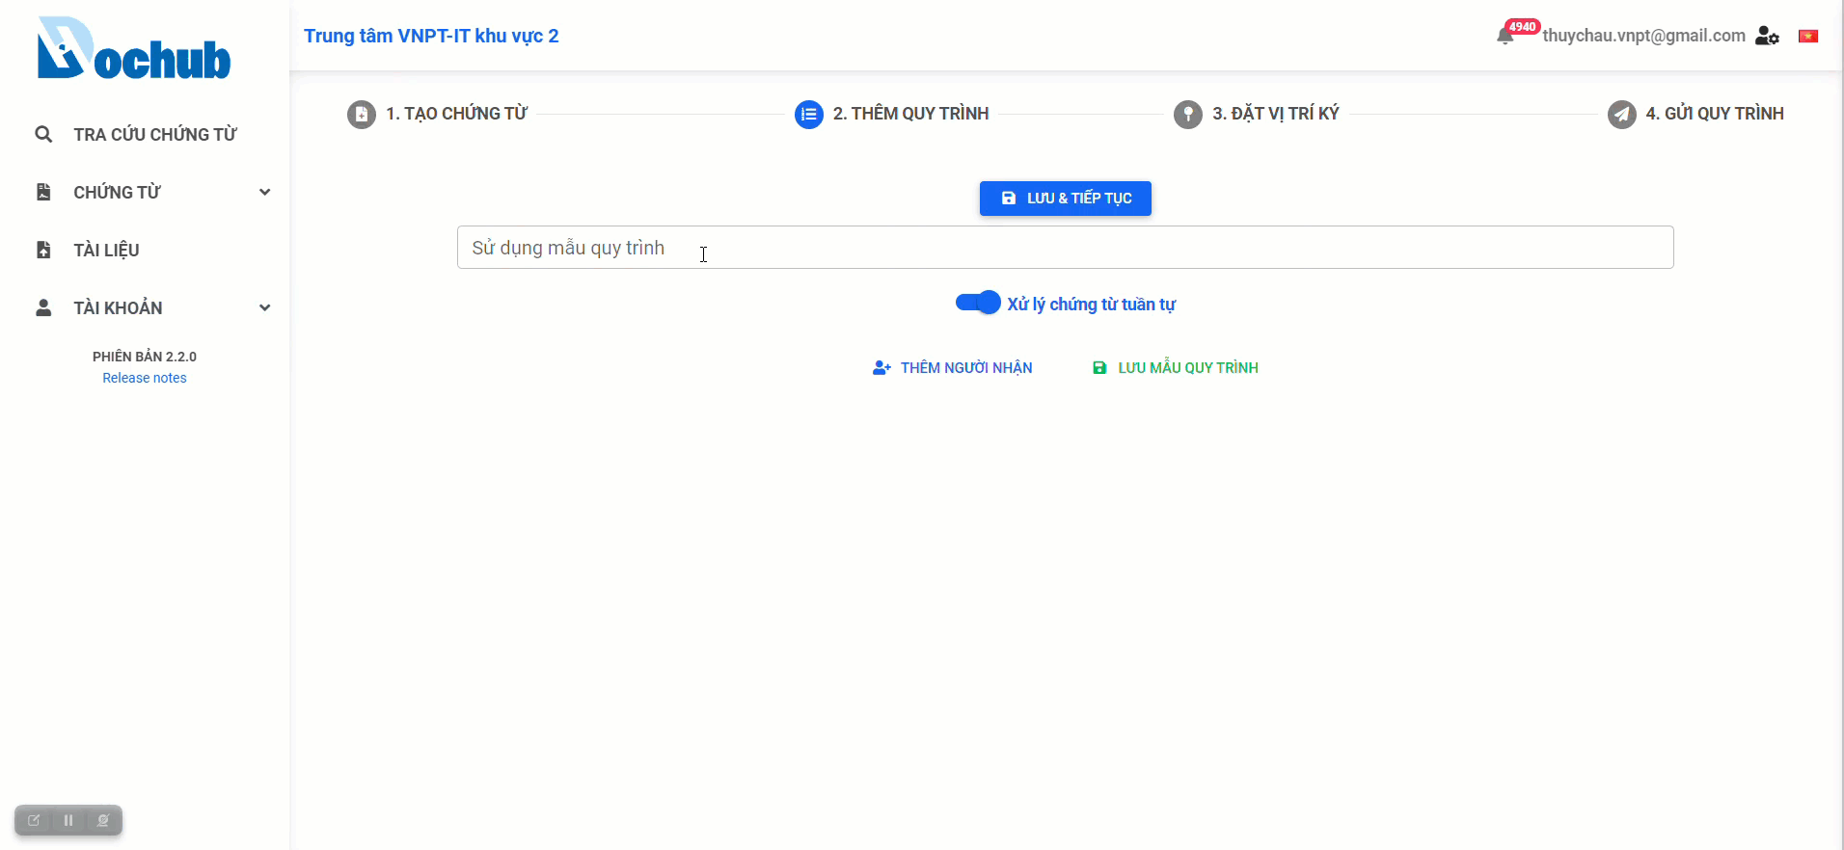Go to 4. Gửi quy trình step
Viewport: 1844px width, 850px height.
coord(1715,114)
